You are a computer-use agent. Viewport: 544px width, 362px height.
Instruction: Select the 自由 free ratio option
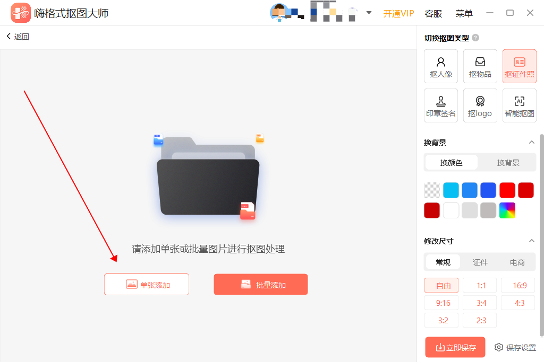point(441,285)
